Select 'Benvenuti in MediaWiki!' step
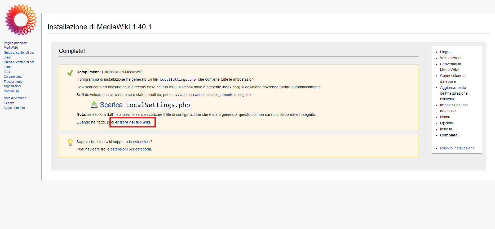 pyautogui.click(x=450, y=67)
